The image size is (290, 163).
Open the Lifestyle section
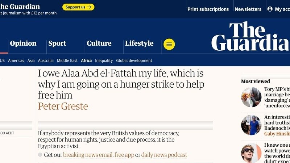(139, 43)
